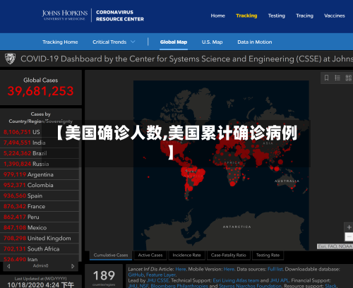
Task: Go to previous Admin0 list page arrow
Action: pos(8,266)
